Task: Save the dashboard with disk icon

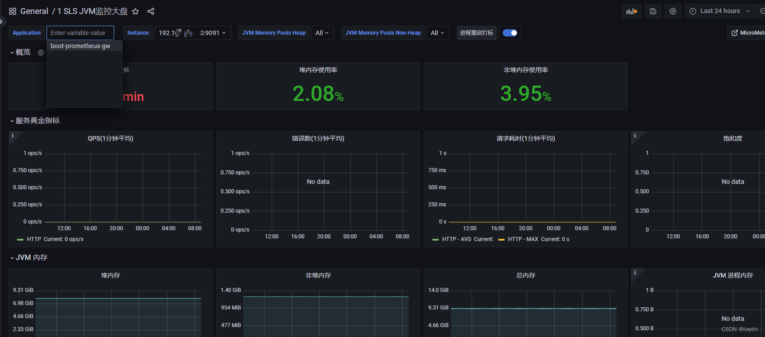Action: tap(653, 11)
